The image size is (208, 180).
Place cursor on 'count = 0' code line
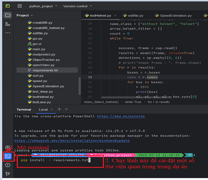coord(120,34)
